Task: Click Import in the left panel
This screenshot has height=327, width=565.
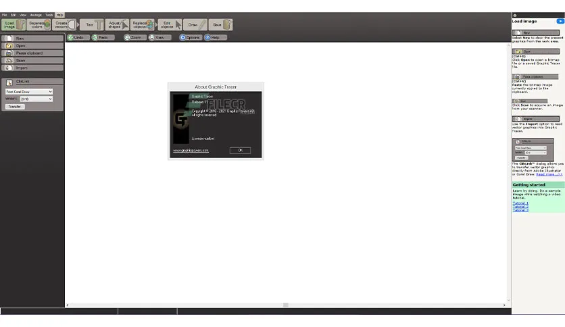Action: (x=32, y=68)
